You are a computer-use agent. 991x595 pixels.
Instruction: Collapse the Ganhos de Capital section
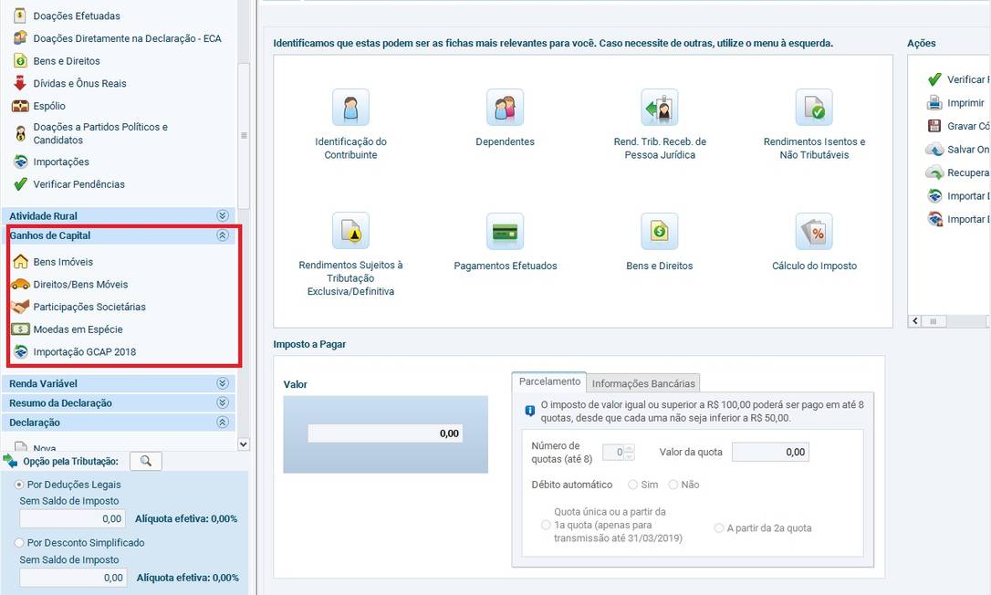[x=222, y=235]
